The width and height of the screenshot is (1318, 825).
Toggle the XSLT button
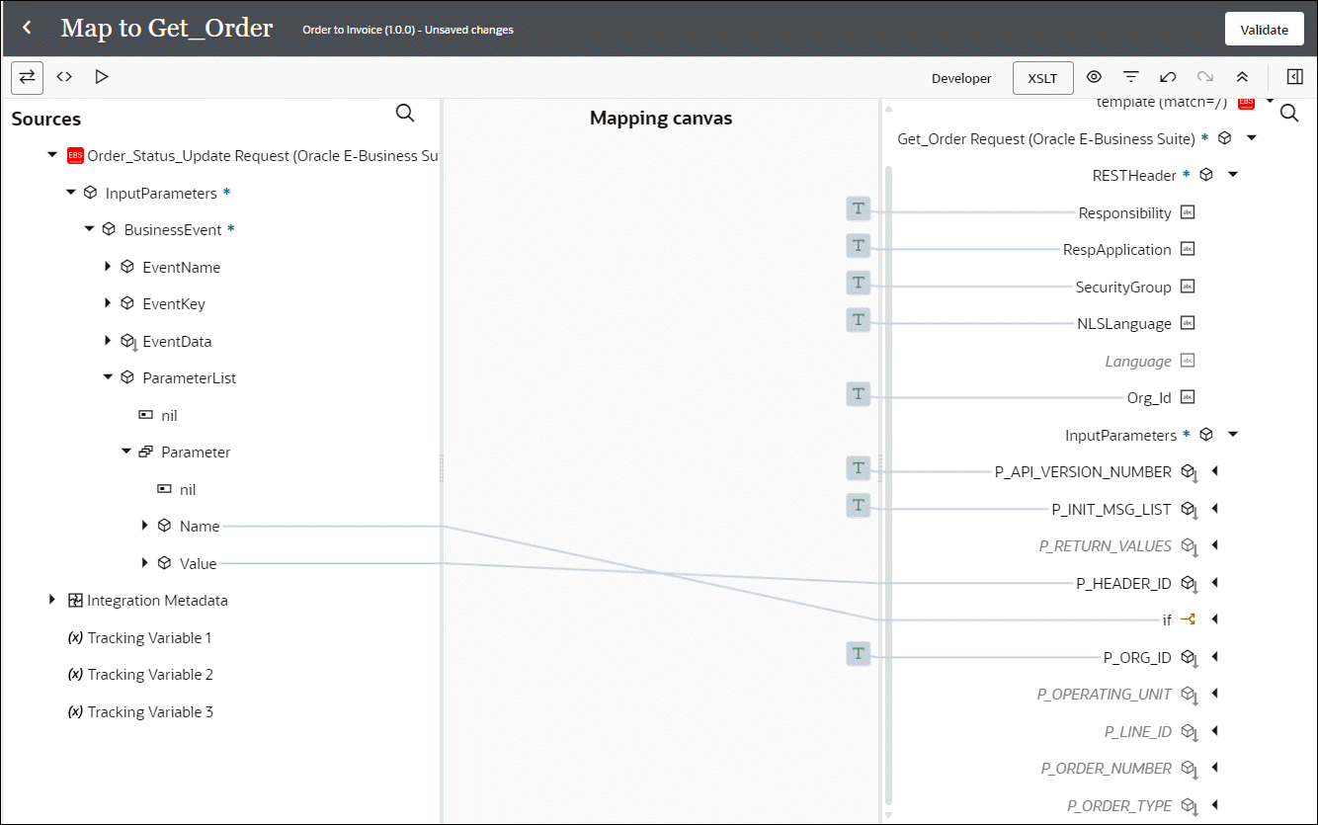coord(1042,78)
